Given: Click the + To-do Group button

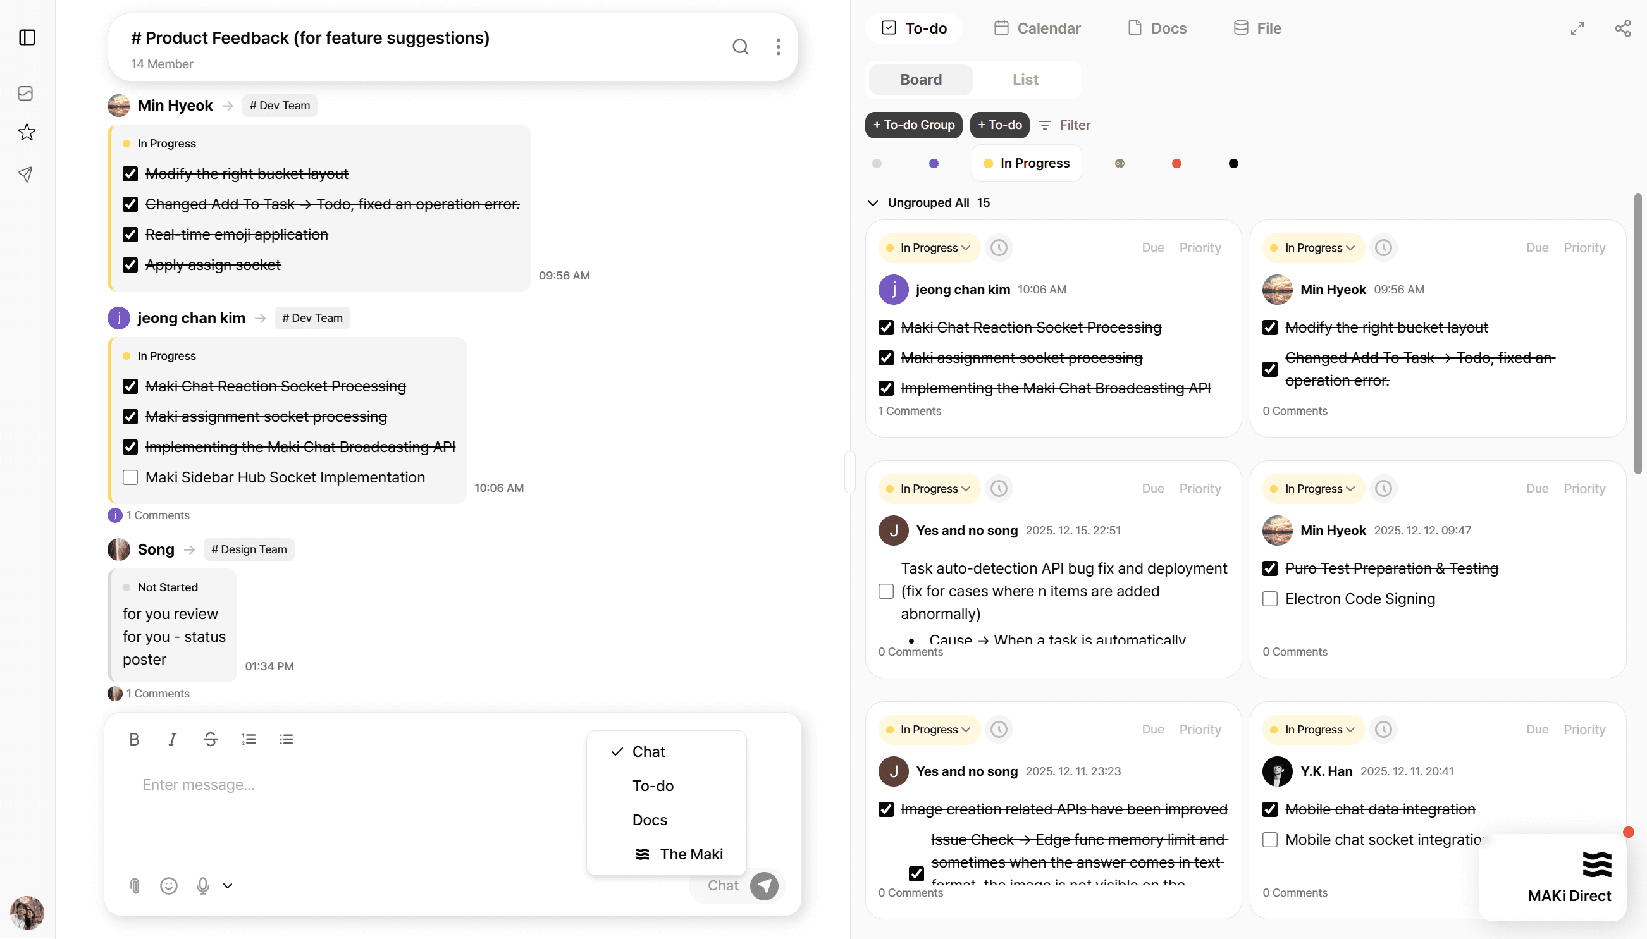Looking at the screenshot, I should (913, 125).
